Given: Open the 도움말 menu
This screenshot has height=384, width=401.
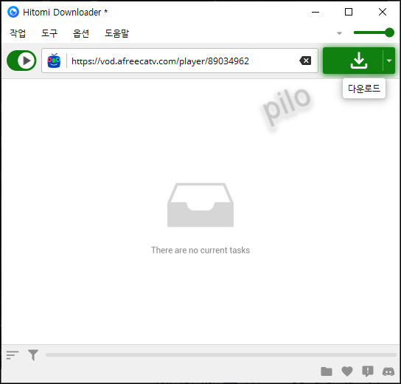Looking at the screenshot, I should [117, 33].
